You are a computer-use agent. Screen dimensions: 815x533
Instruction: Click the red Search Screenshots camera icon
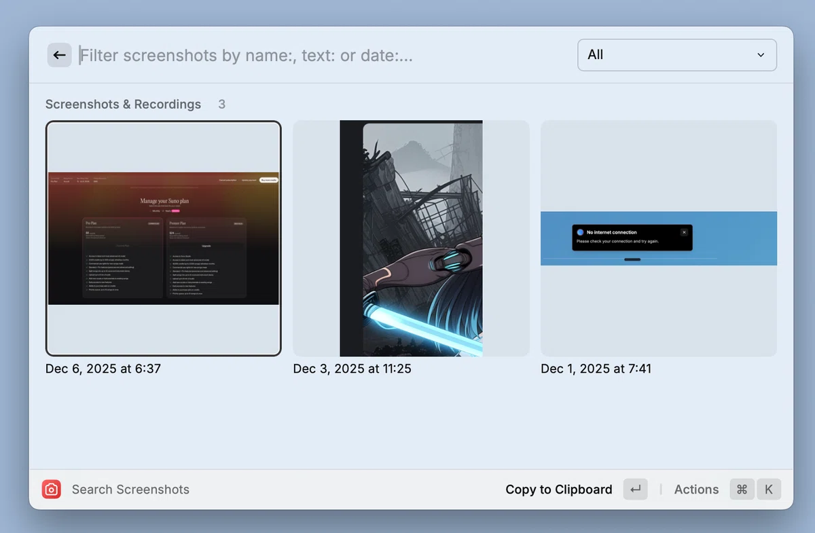pyautogui.click(x=52, y=490)
